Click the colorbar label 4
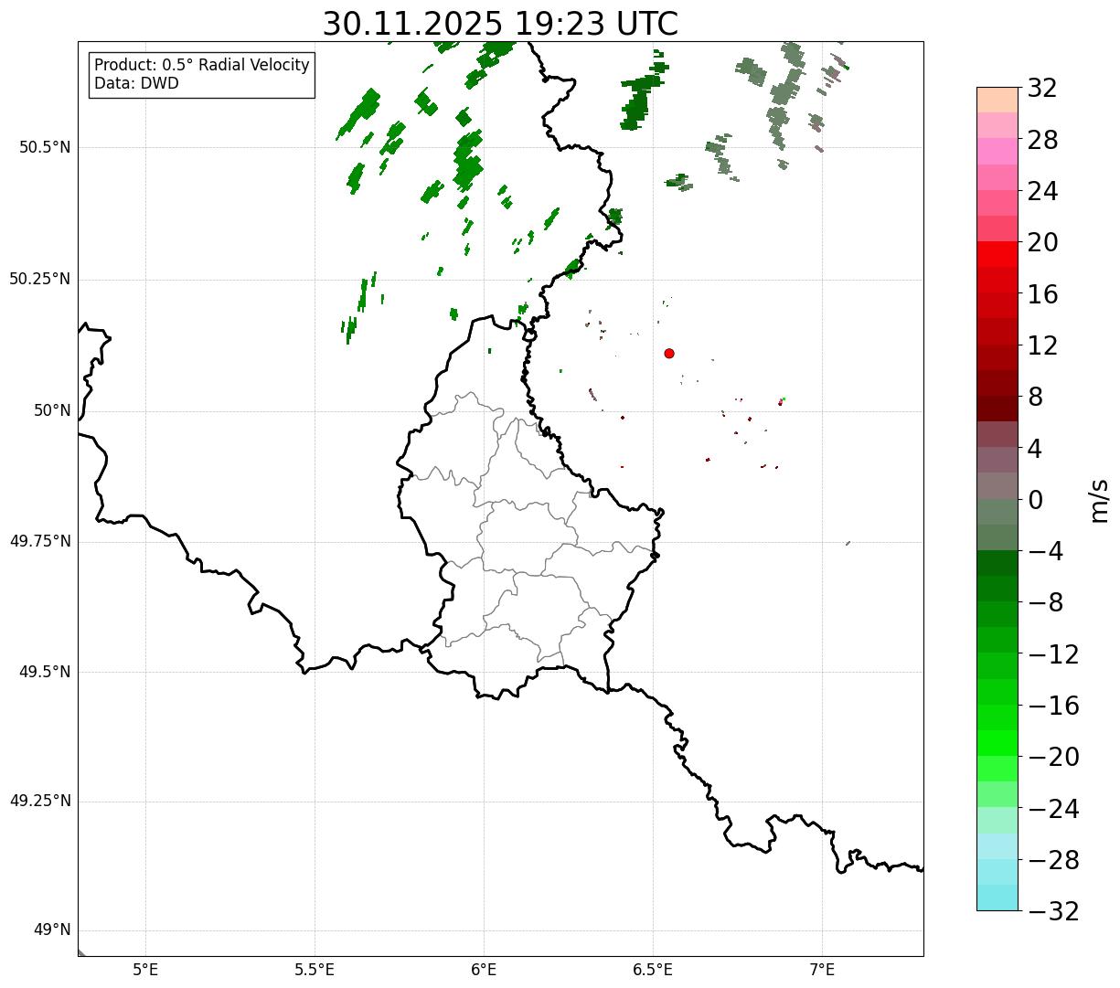 point(1035,449)
